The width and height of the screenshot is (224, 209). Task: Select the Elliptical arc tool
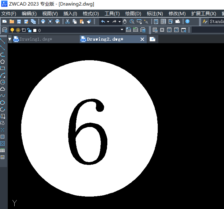(2, 109)
